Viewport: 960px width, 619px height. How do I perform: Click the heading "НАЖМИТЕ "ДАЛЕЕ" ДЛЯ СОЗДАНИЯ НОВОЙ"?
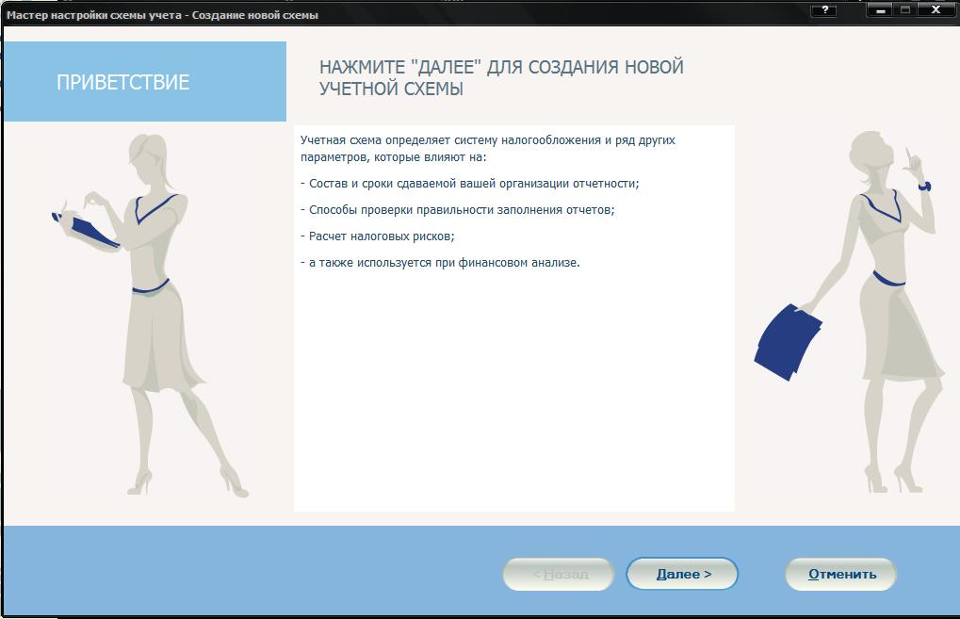coord(501,67)
